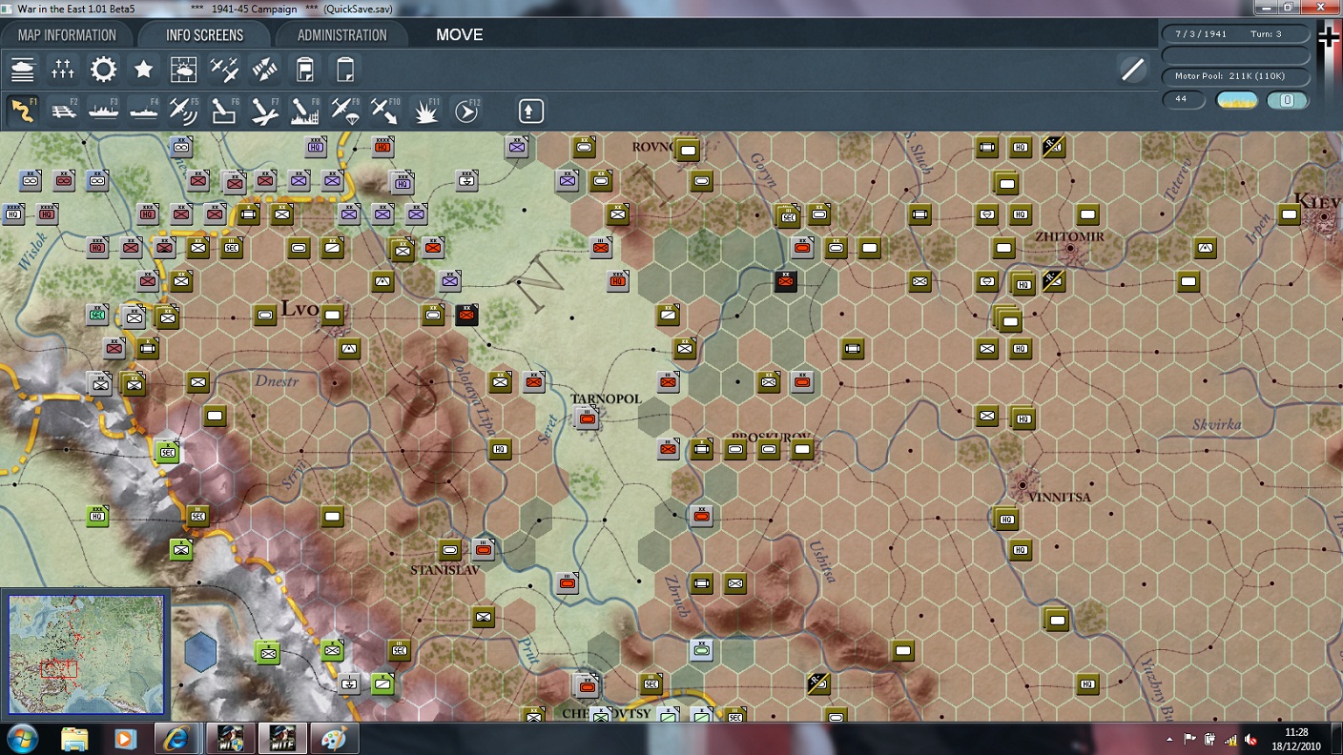
Task: Click the up-arrow button beside F12
Action: pos(531,111)
